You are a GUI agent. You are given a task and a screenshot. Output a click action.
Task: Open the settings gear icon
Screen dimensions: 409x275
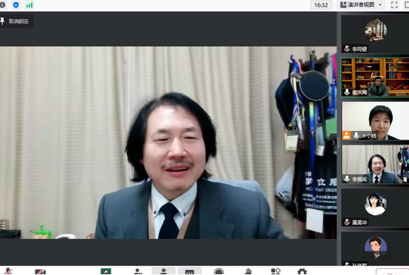click(302, 271)
